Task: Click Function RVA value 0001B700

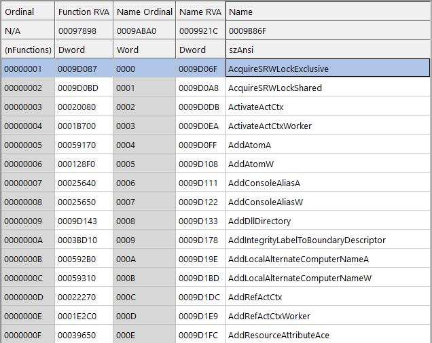Action: click(x=84, y=126)
